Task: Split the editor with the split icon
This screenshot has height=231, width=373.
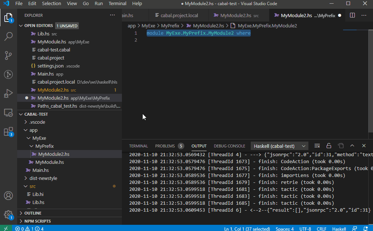Action: (x=352, y=15)
